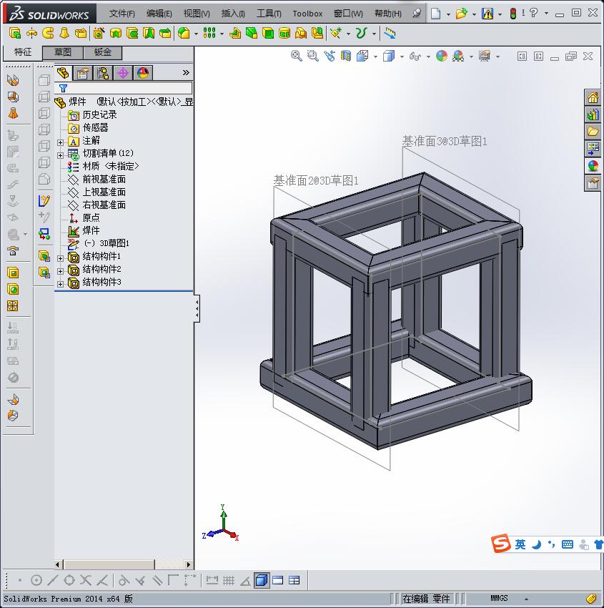
Task: Expand the 注解 tree node
Action: [x=61, y=142]
